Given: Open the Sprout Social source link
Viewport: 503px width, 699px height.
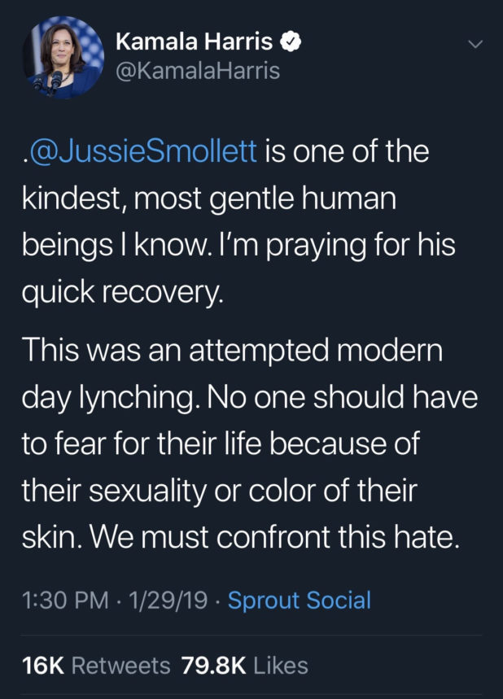Looking at the screenshot, I should tap(299, 601).
